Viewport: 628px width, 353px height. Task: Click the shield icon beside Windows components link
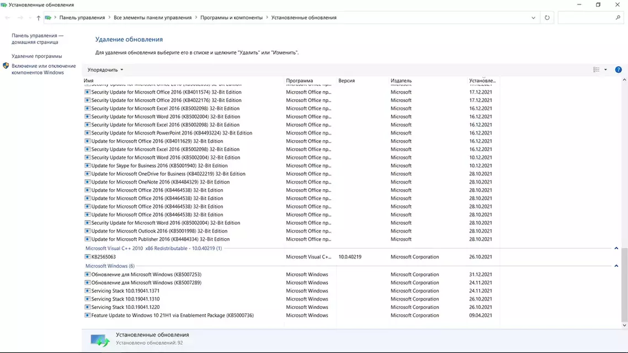(6, 66)
